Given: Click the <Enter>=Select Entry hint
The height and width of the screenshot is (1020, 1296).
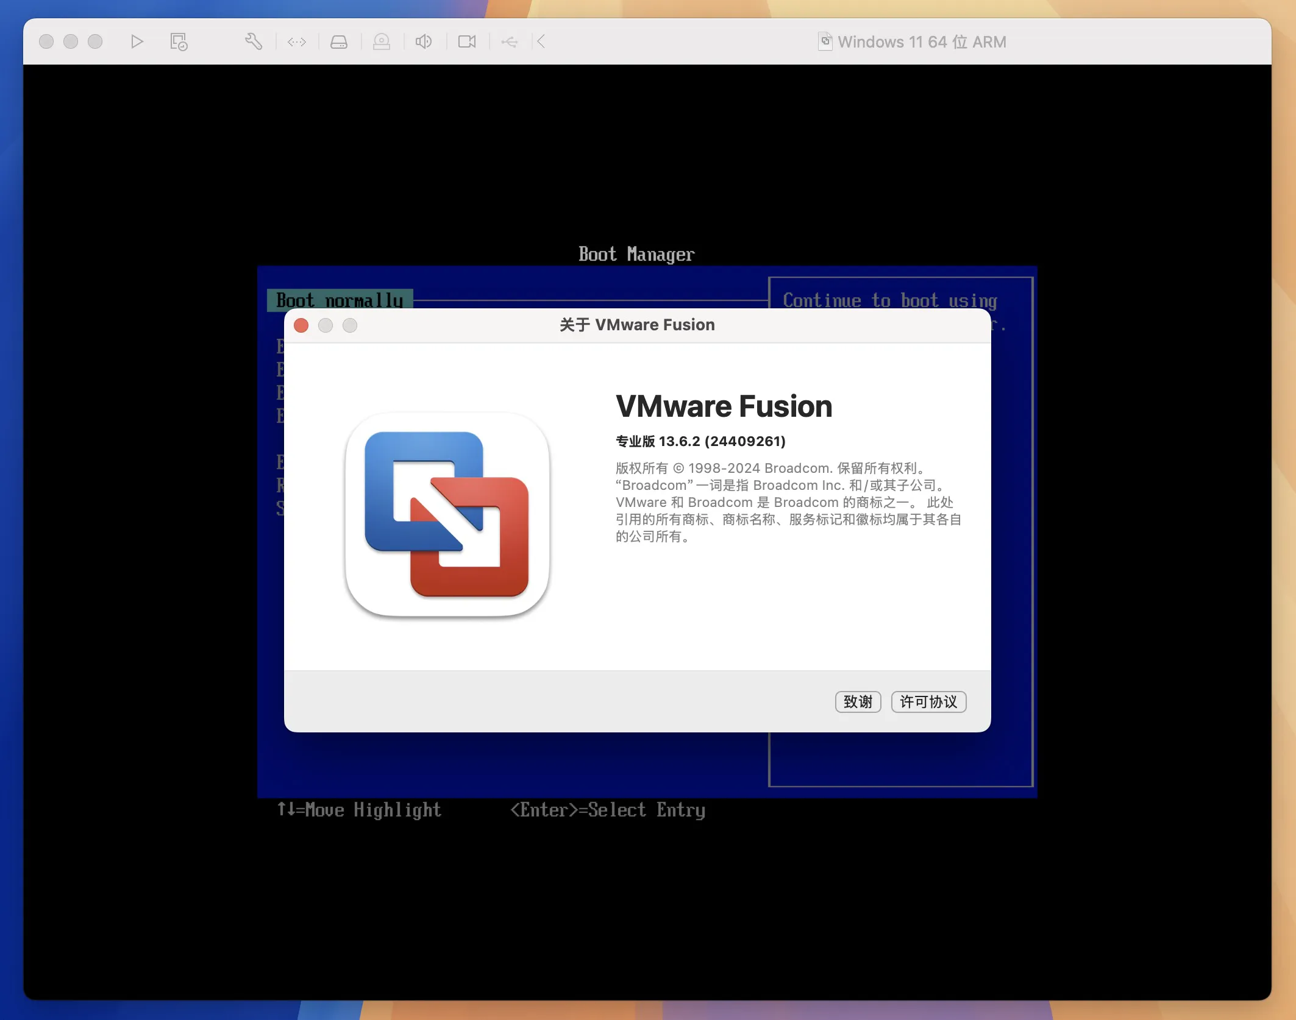Looking at the screenshot, I should [608, 810].
